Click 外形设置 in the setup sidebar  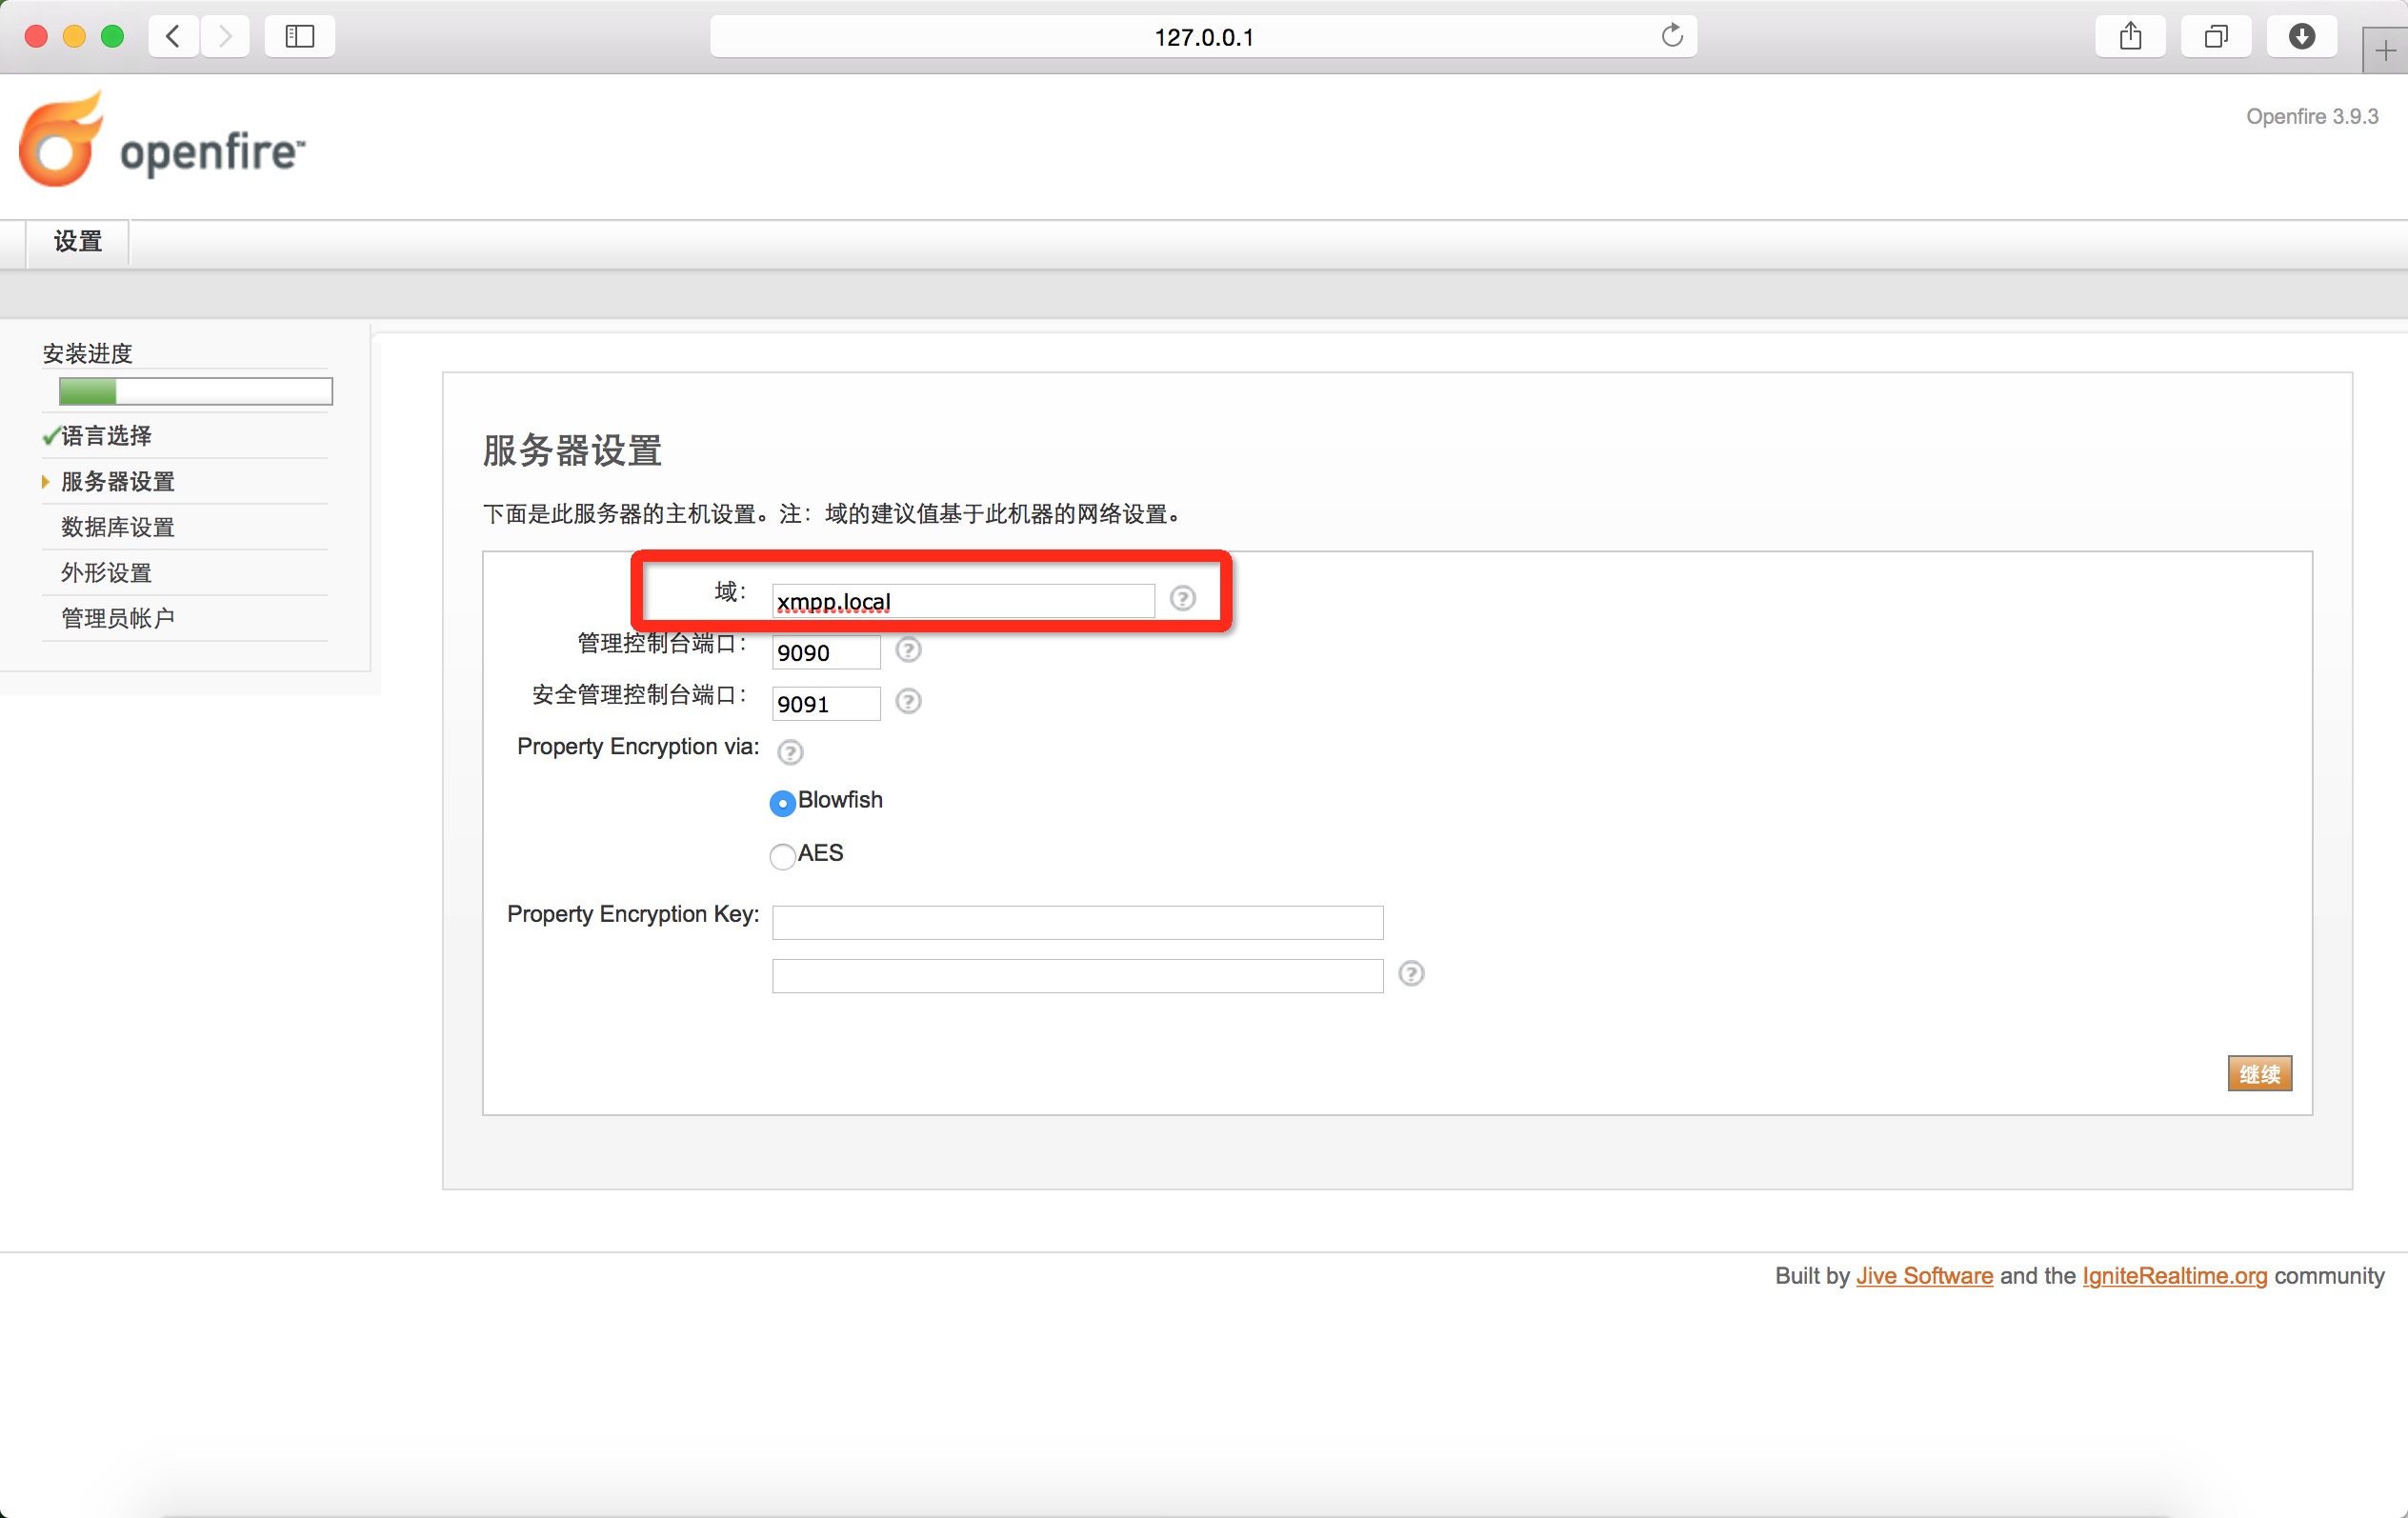click(106, 573)
